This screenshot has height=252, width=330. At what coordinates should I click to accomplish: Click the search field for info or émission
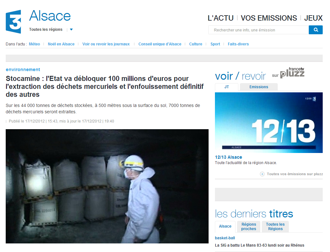point(258,30)
